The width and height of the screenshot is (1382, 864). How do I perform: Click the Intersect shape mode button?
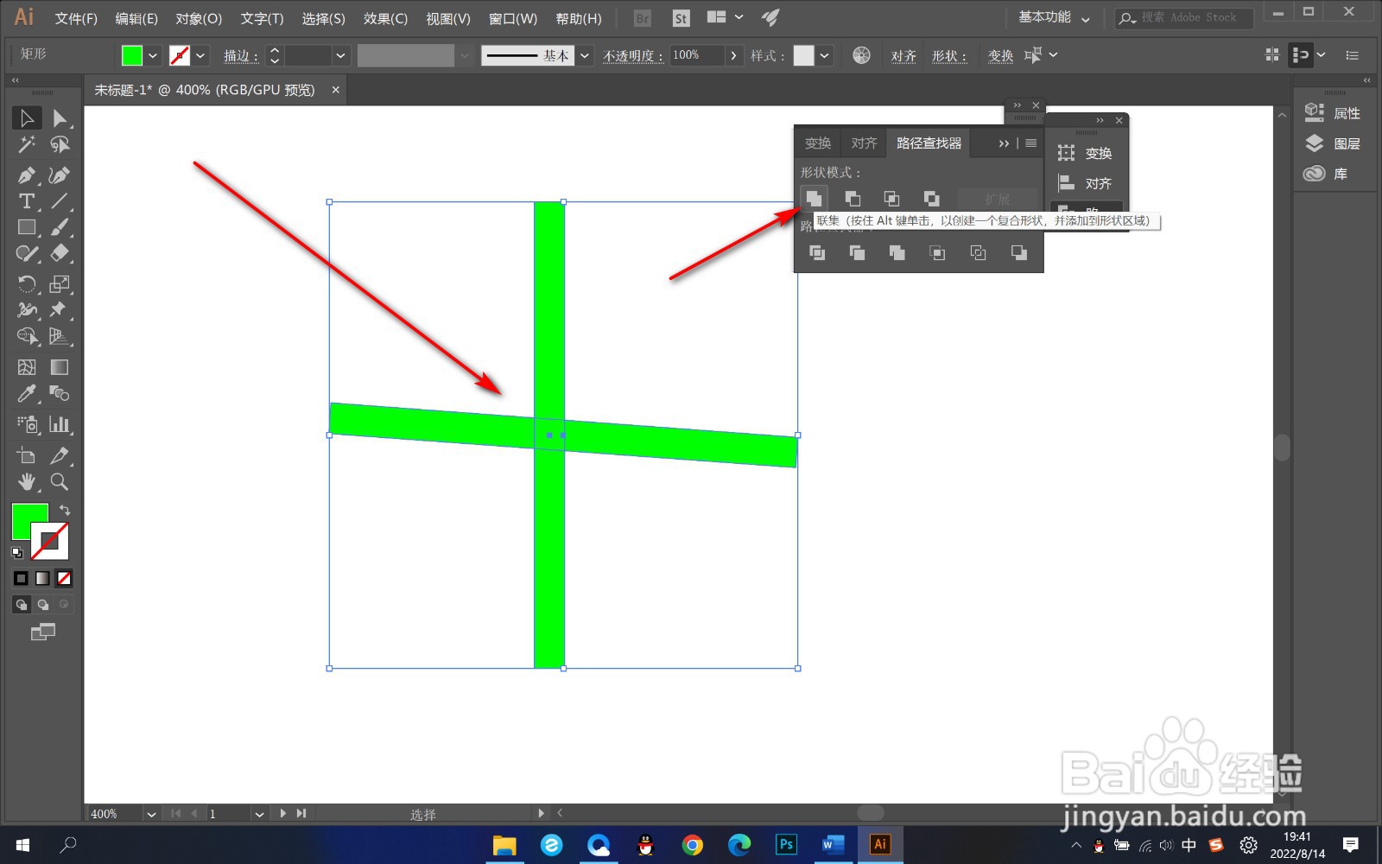coord(891,199)
